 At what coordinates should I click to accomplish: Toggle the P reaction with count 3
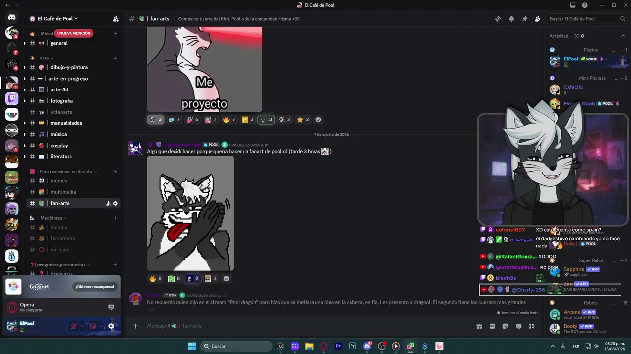(247, 119)
